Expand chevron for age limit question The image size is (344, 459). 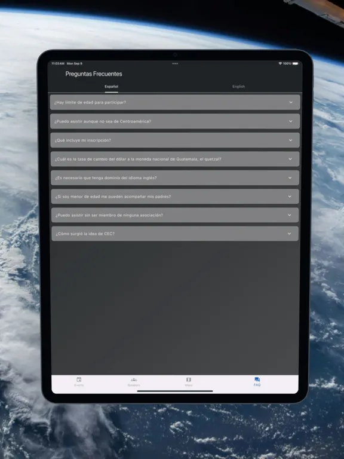tap(291, 102)
